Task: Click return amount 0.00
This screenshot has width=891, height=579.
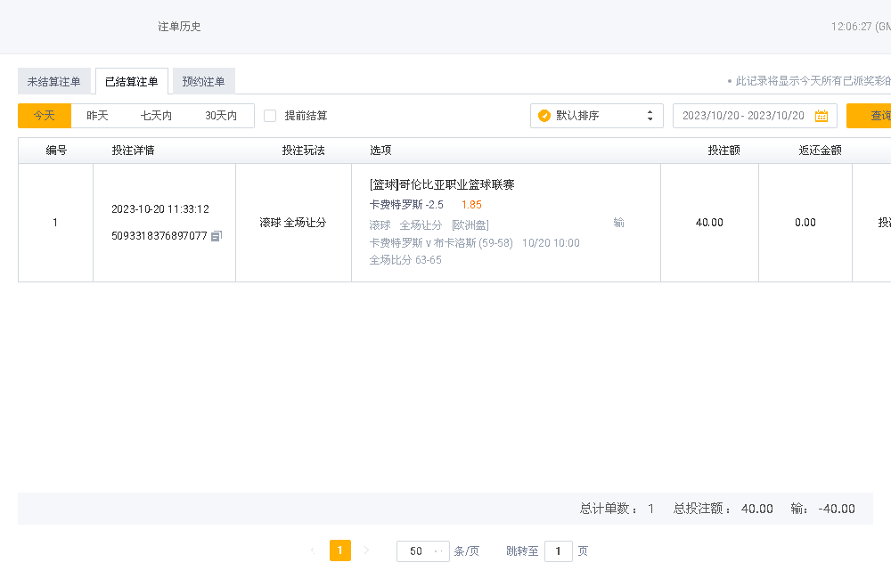Action: pyautogui.click(x=805, y=223)
